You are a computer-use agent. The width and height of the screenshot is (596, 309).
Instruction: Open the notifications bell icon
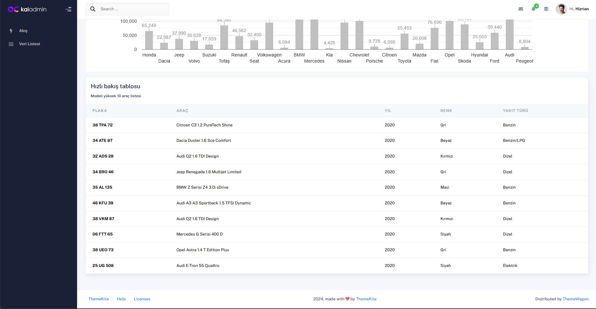coord(533,9)
